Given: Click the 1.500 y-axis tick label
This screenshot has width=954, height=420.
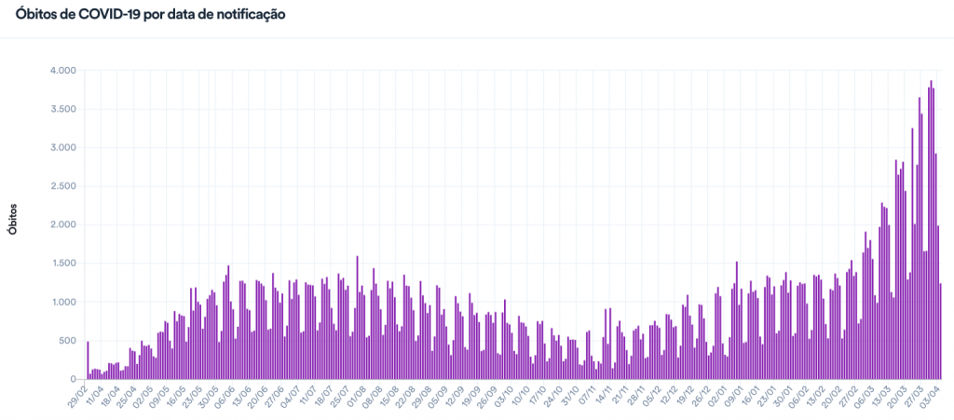Looking at the screenshot, I should coord(63,264).
